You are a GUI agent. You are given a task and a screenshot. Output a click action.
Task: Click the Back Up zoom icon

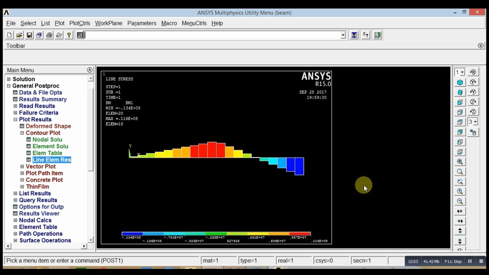tap(460, 182)
